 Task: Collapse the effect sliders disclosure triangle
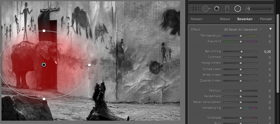[x=270, y=29]
